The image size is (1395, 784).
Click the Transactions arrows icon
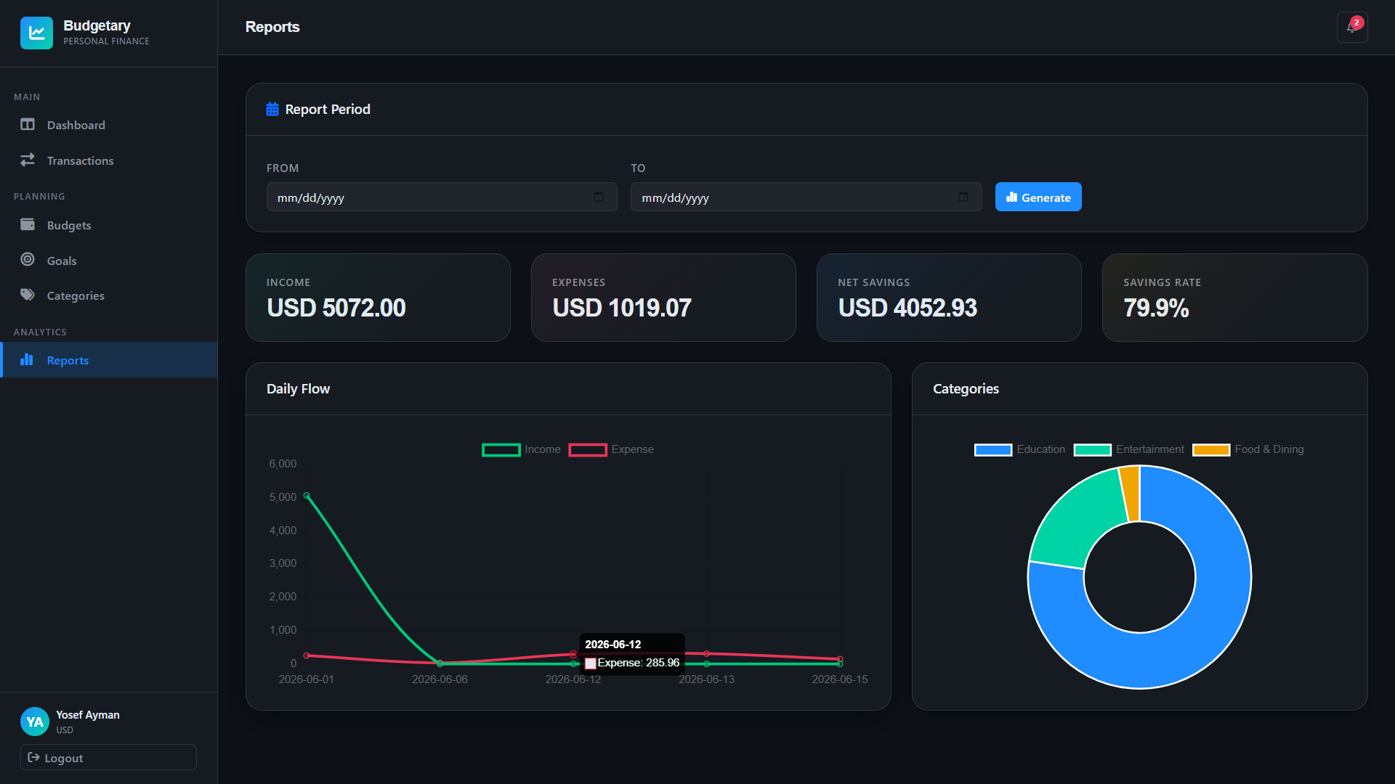click(28, 160)
